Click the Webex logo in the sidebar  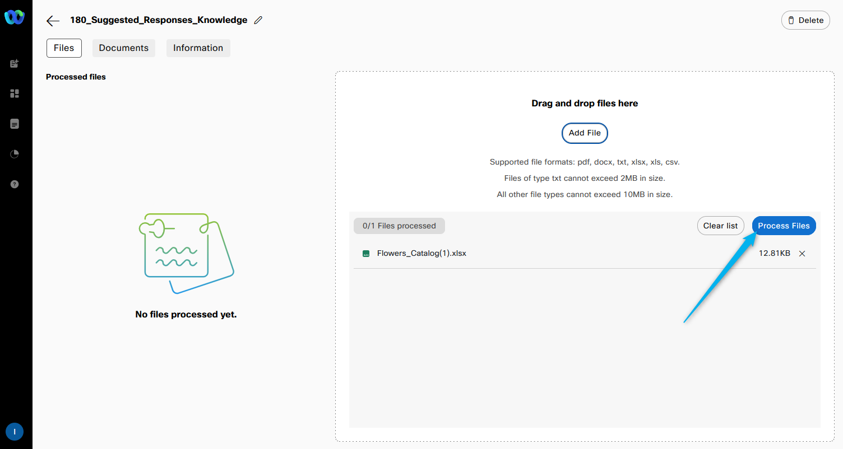(x=15, y=18)
